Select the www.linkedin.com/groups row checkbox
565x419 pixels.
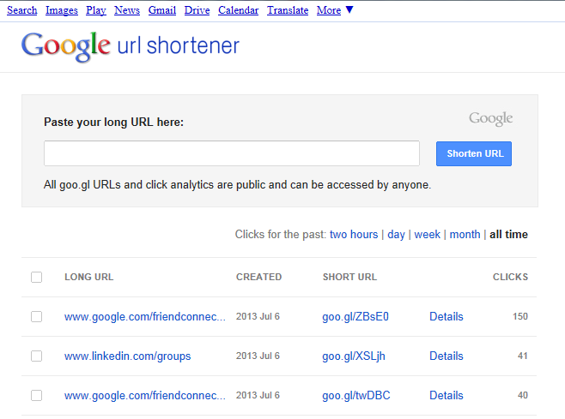coord(36,356)
